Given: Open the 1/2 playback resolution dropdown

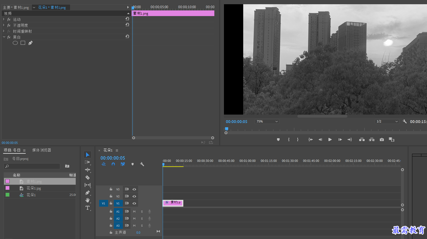Looking at the screenshot, I should tap(387, 122).
